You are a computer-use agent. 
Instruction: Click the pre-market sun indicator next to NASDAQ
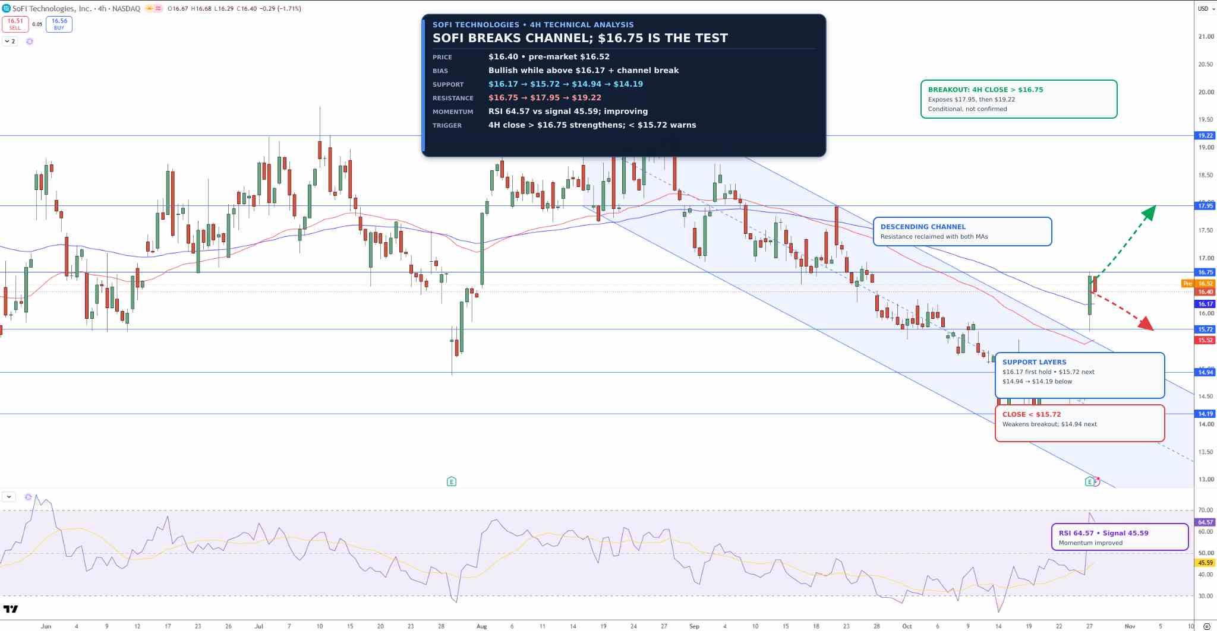(x=150, y=8)
